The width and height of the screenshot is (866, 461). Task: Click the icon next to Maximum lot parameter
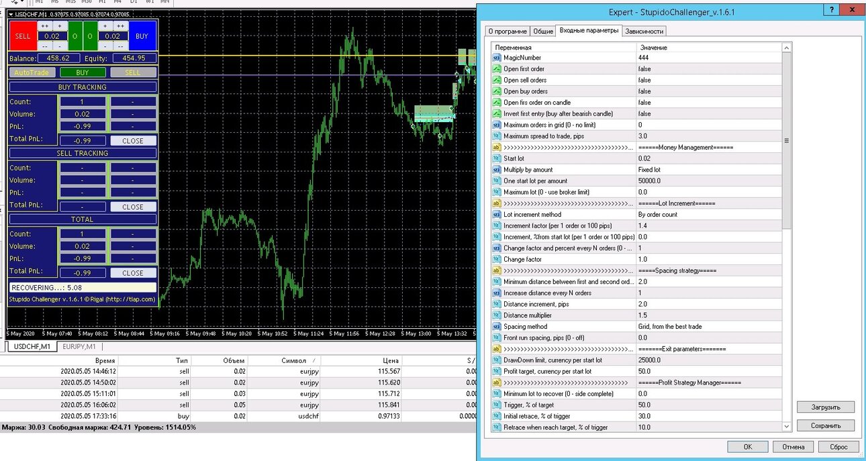click(497, 192)
